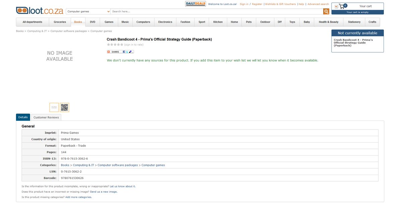This screenshot has height=204, width=402.
Task: Click Books in the Categories row
Action: coord(65,165)
